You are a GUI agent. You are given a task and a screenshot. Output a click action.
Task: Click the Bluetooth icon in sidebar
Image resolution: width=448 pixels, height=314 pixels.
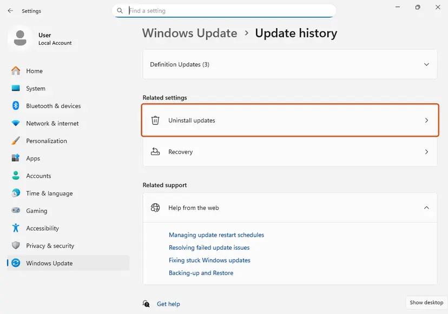coord(16,105)
